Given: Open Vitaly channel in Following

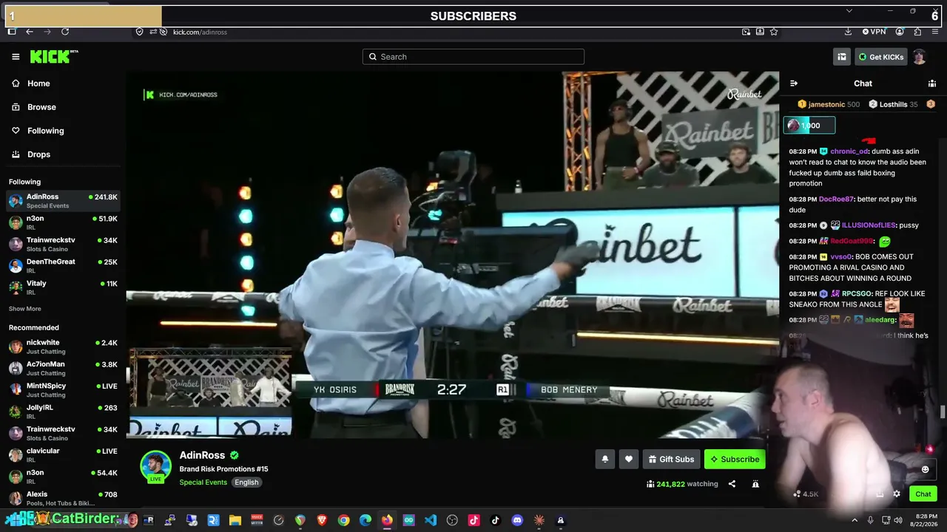Looking at the screenshot, I should click(63, 287).
